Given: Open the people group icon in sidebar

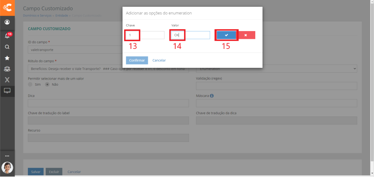Looking at the screenshot, I should (x=7, y=69).
